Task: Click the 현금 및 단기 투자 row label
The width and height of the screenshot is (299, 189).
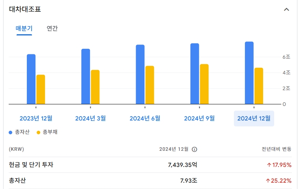Action: tap(31, 165)
